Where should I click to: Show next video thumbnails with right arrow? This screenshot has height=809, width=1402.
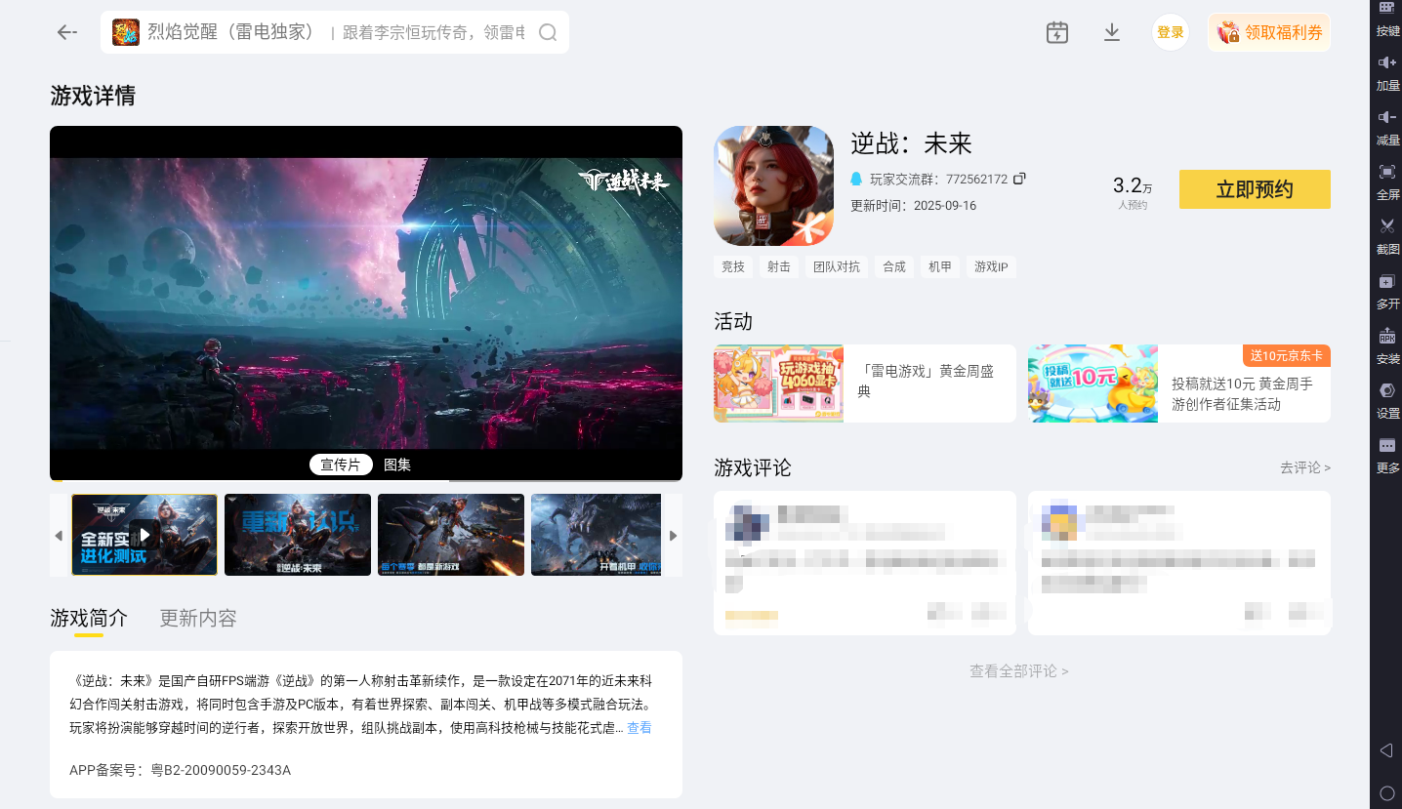point(673,535)
